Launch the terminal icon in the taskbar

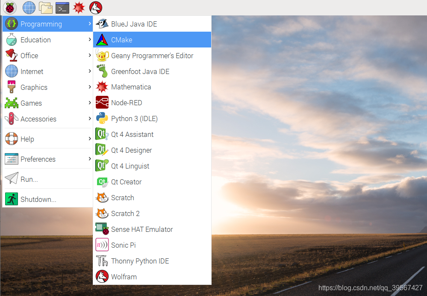62,8
